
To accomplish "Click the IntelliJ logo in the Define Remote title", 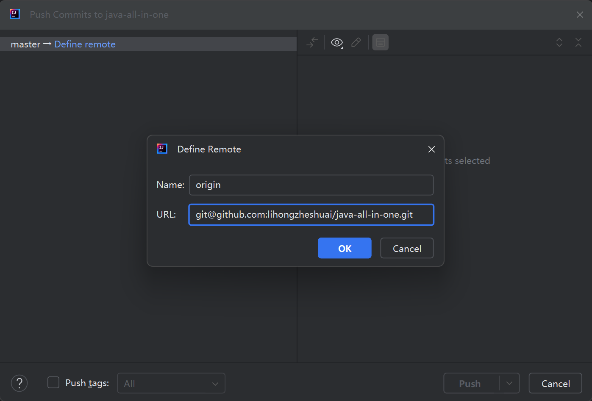I will pyautogui.click(x=162, y=149).
